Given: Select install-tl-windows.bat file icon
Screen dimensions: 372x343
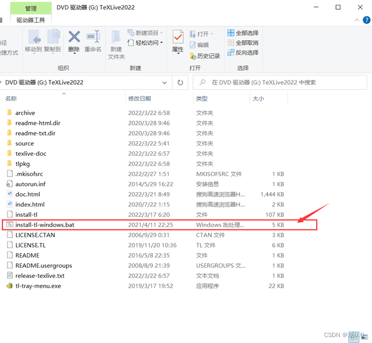Looking at the screenshot, I should pyautogui.click(x=10, y=224).
